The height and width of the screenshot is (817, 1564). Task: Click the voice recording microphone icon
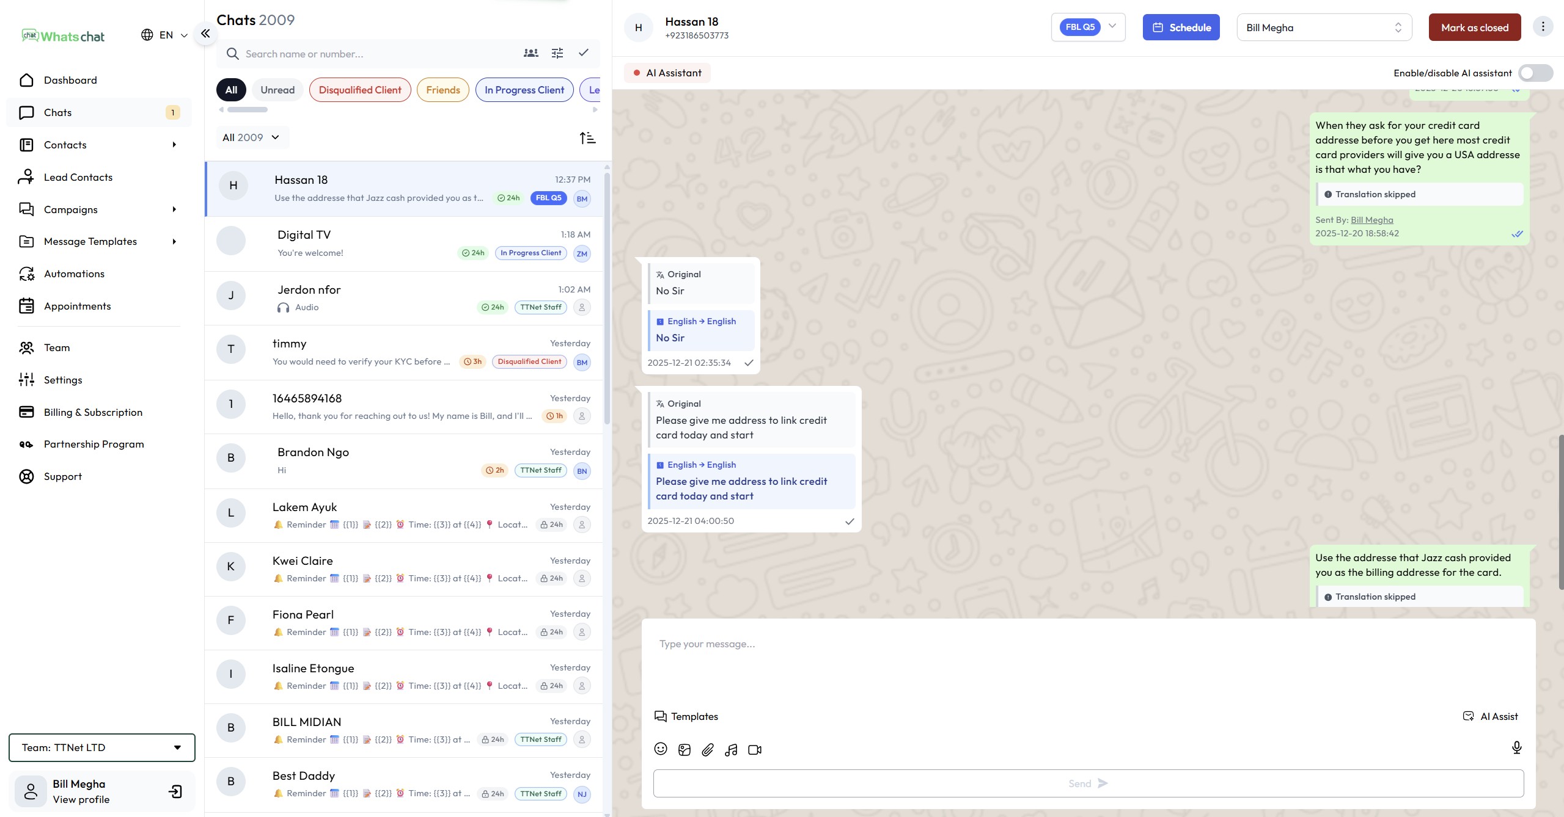point(1516,747)
